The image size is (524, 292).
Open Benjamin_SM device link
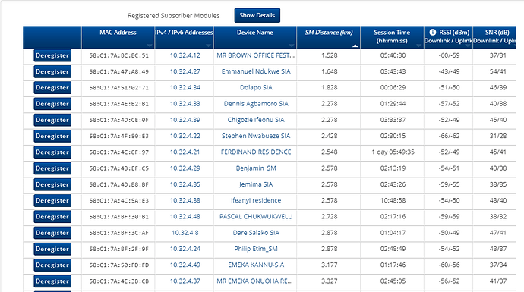click(x=256, y=168)
